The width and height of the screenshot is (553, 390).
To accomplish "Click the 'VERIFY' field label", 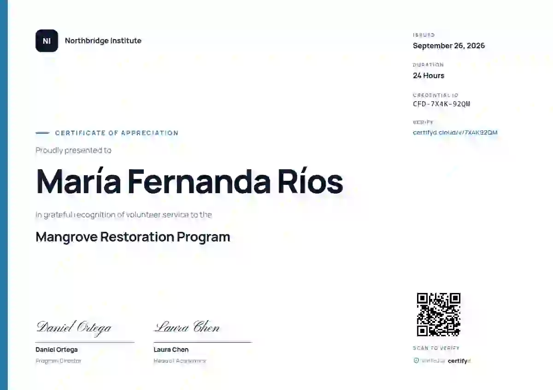I will (423, 122).
